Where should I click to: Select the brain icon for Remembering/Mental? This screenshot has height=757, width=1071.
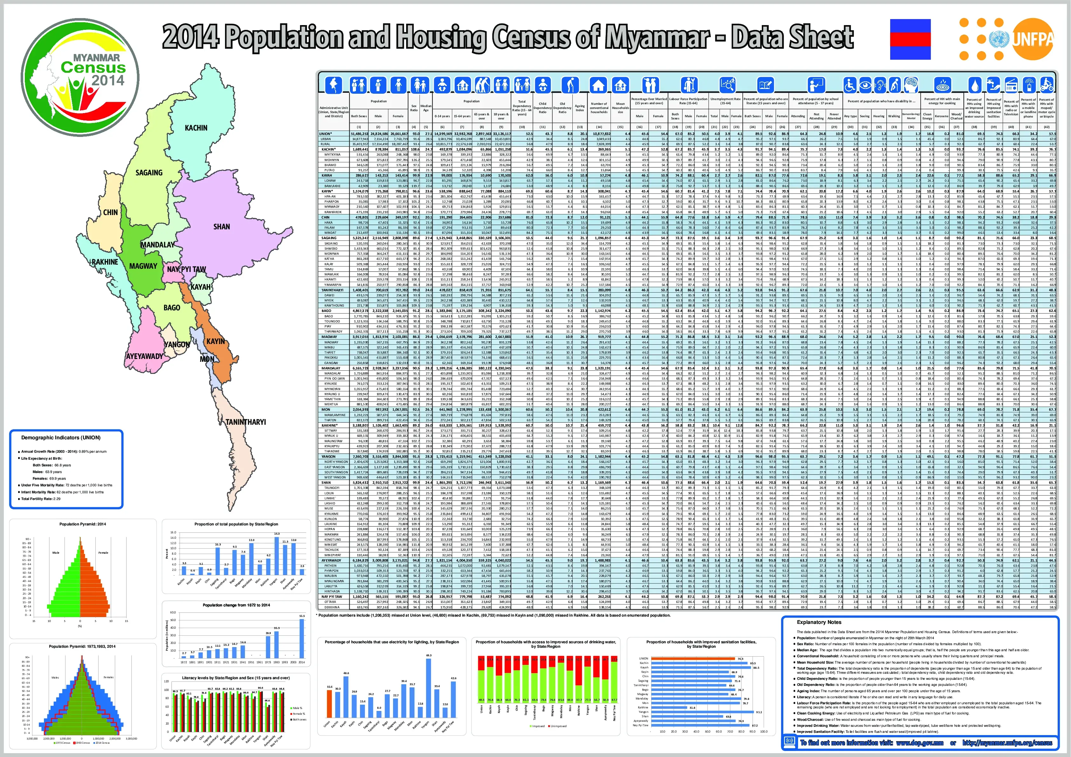click(x=911, y=85)
